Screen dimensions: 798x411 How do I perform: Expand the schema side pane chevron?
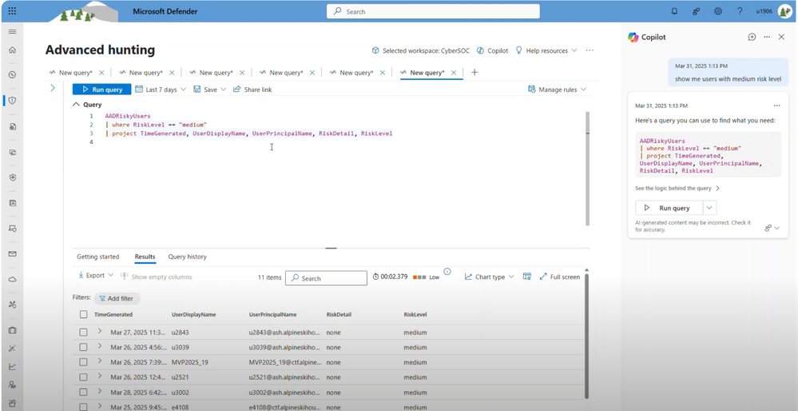53,88
